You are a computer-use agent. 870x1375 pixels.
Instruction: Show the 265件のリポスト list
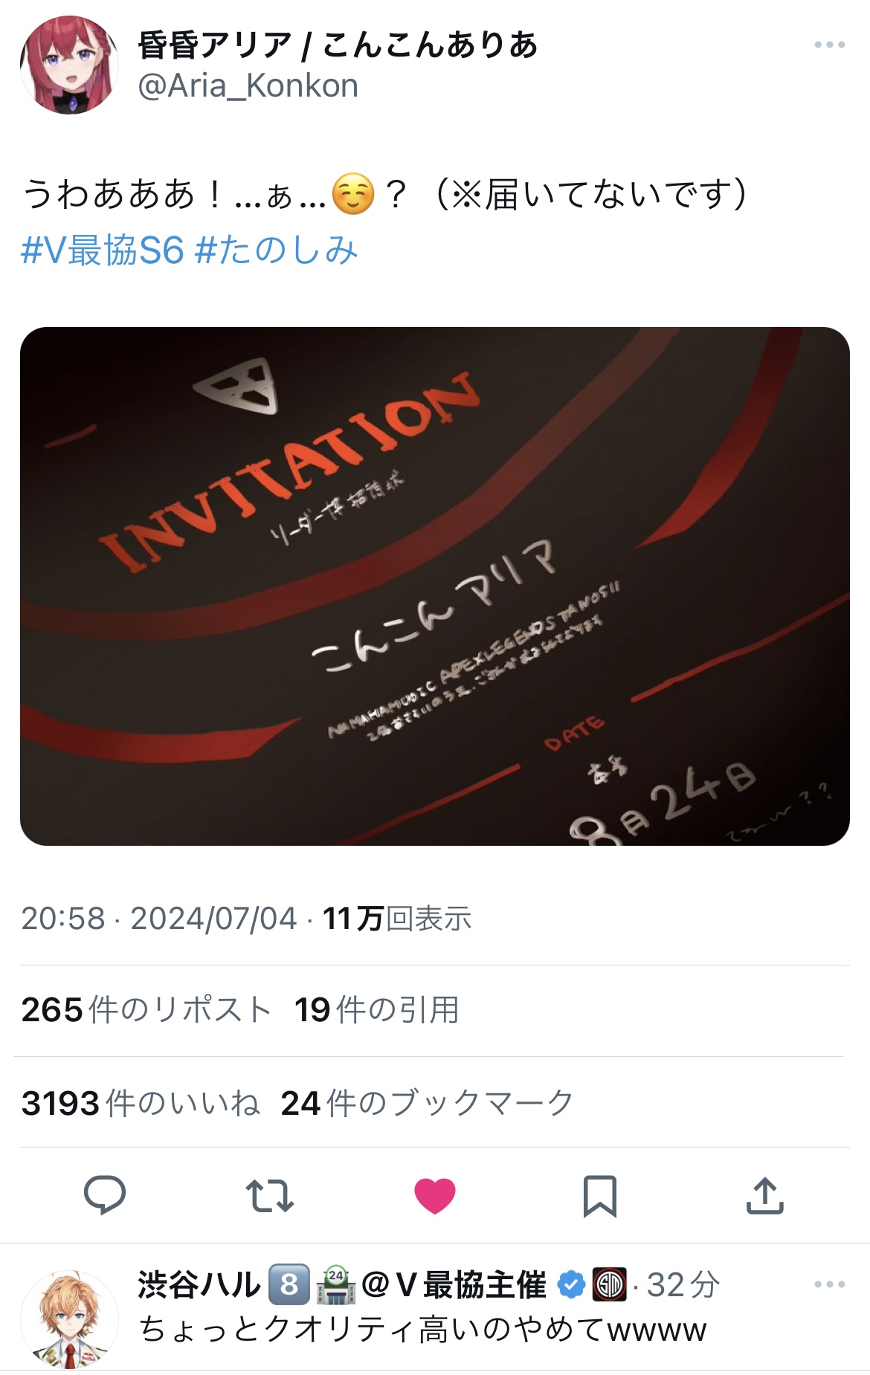point(146,1010)
